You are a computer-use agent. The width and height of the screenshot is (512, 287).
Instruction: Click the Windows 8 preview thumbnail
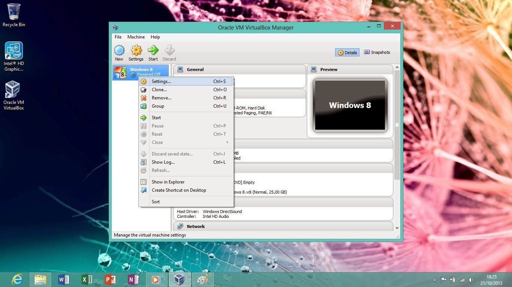pyautogui.click(x=350, y=105)
